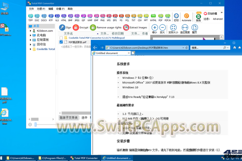Check the Coolutils Total PDF Converter folder checkbox
This screenshot has height=161, width=242.
61,38
